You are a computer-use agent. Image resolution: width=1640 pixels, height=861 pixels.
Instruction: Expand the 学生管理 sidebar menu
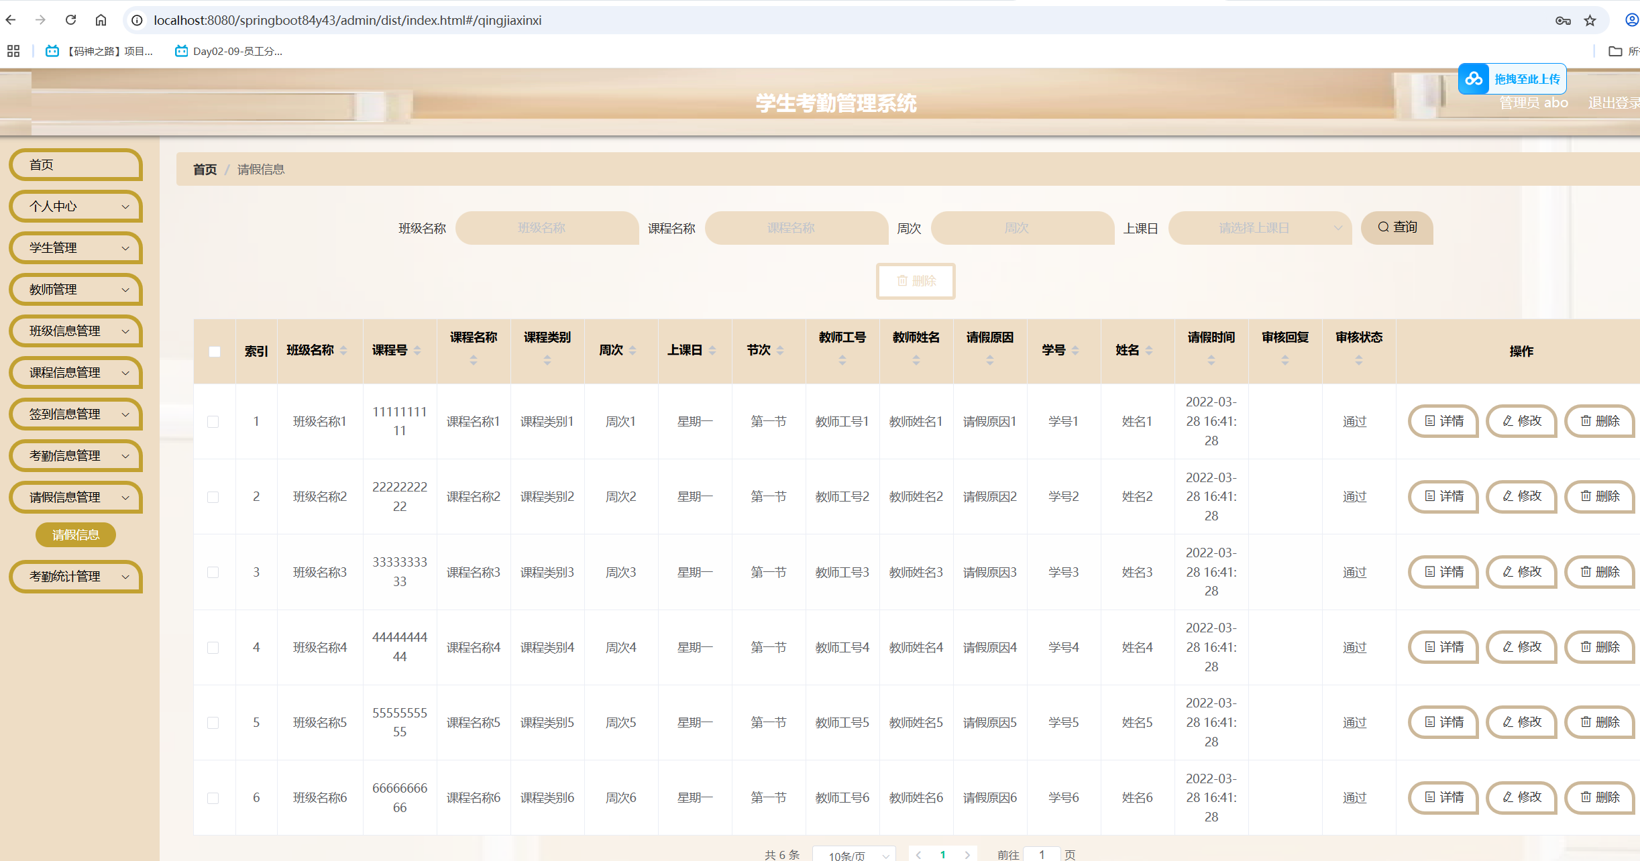coord(76,248)
